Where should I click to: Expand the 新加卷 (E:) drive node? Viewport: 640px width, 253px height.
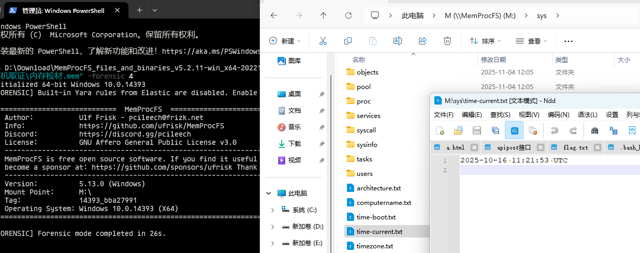point(273,243)
